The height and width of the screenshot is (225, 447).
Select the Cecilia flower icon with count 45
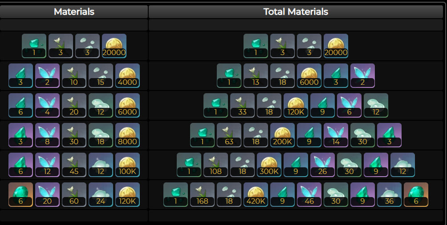click(74, 165)
